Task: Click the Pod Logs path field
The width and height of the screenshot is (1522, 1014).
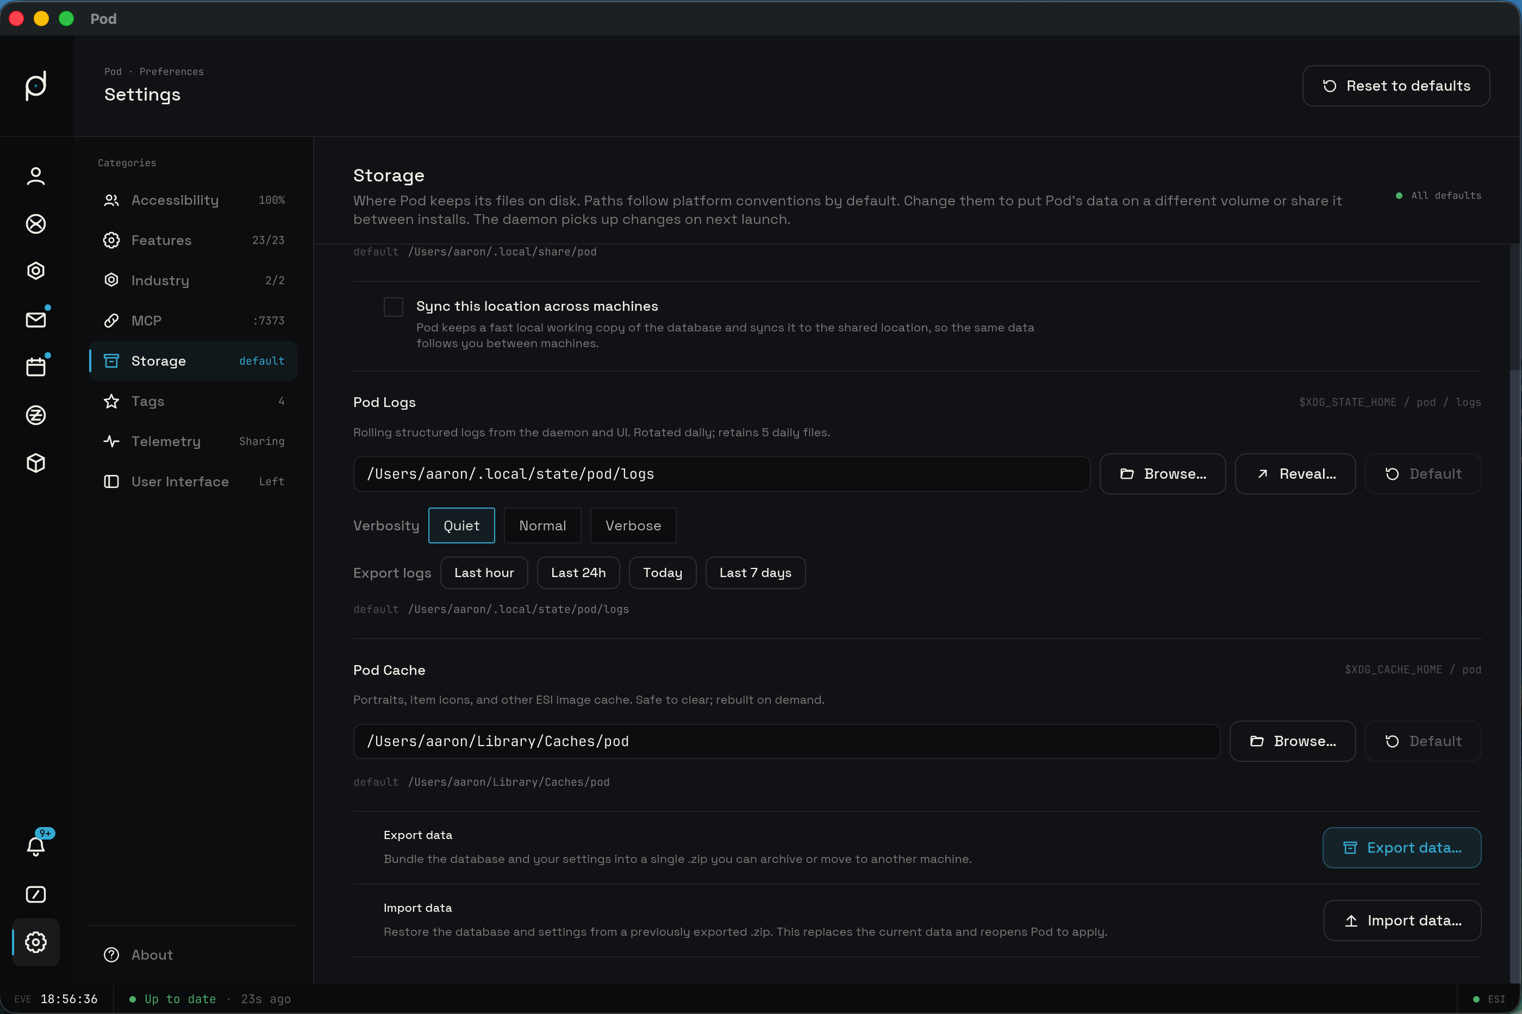Action: coord(722,474)
